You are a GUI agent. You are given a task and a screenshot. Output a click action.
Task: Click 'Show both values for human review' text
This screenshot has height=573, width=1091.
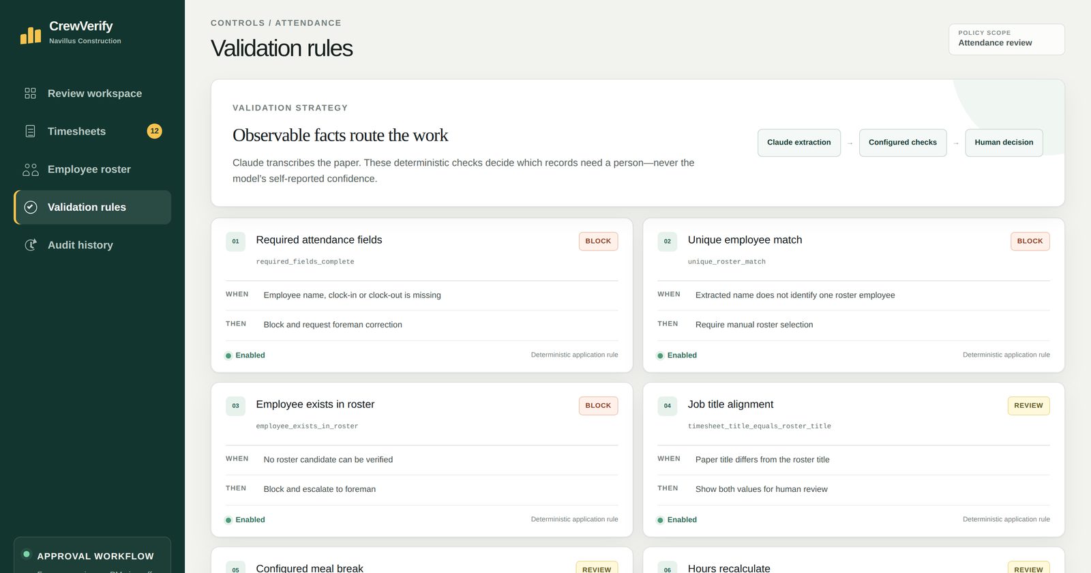click(x=762, y=489)
